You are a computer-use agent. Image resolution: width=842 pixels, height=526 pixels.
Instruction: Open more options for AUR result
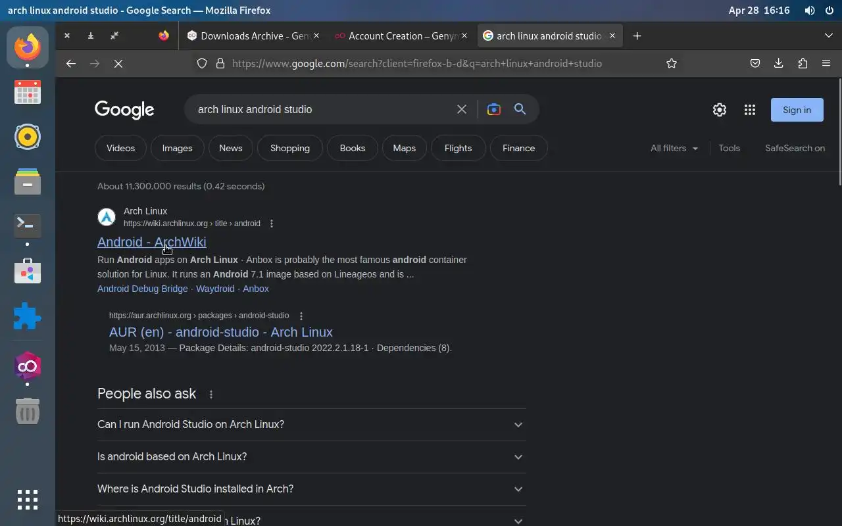(x=301, y=316)
